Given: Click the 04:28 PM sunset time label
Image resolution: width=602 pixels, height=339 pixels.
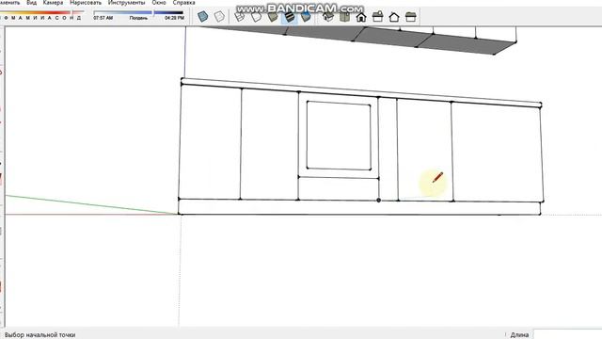Looking at the screenshot, I should pos(174,18).
